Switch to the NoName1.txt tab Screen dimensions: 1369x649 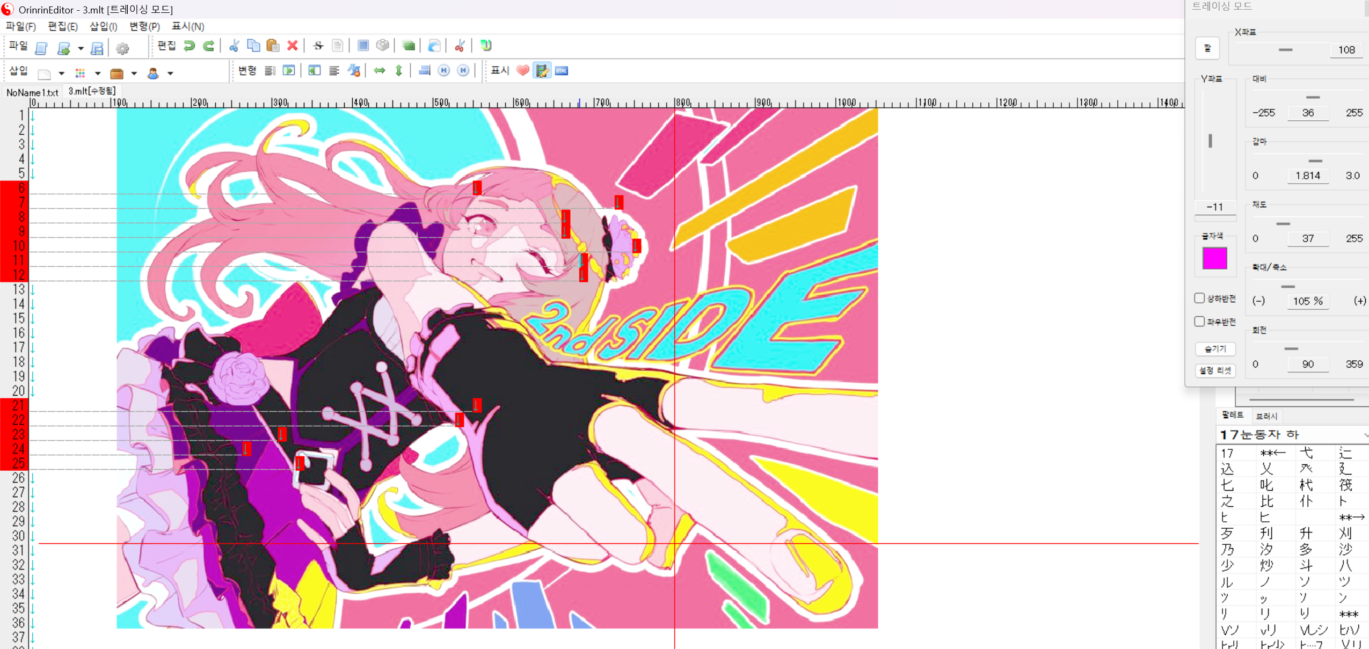pos(32,92)
